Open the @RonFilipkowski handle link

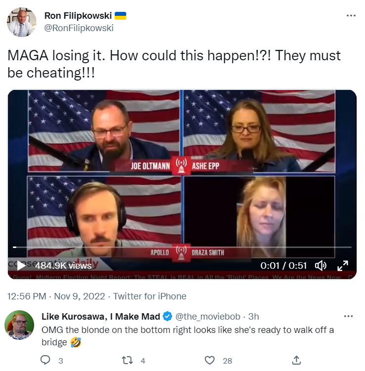coord(79,28)
